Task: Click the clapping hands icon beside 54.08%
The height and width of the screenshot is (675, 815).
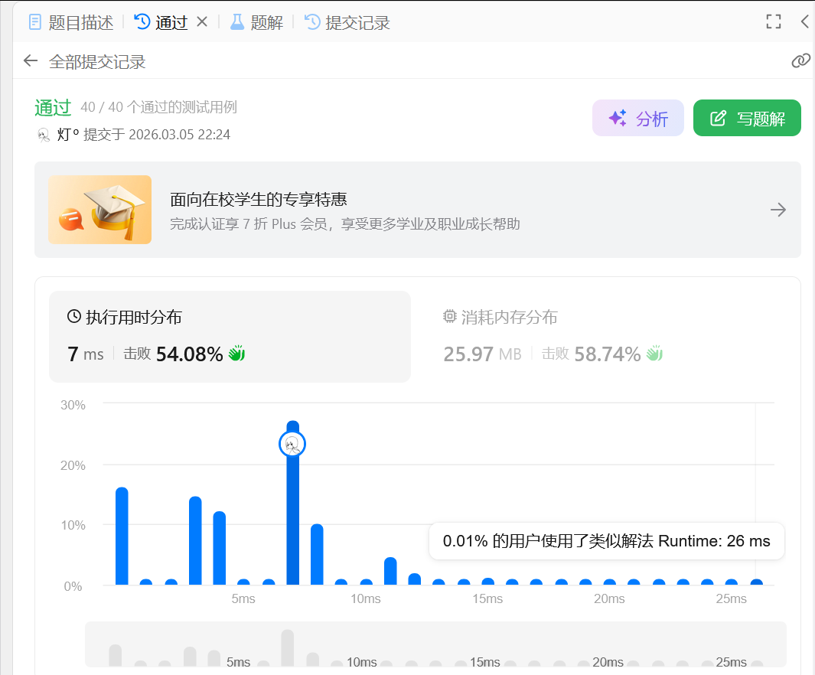Action: [x=236, y=354]
